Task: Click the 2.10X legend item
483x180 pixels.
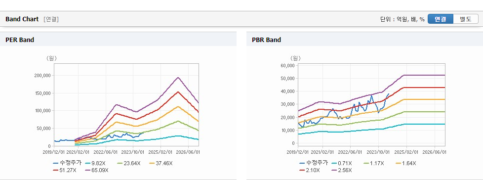Action: (x=310, y=170)
